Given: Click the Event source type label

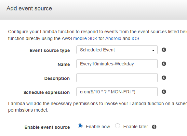Looking at the screenshot, I should pos(50,50).
